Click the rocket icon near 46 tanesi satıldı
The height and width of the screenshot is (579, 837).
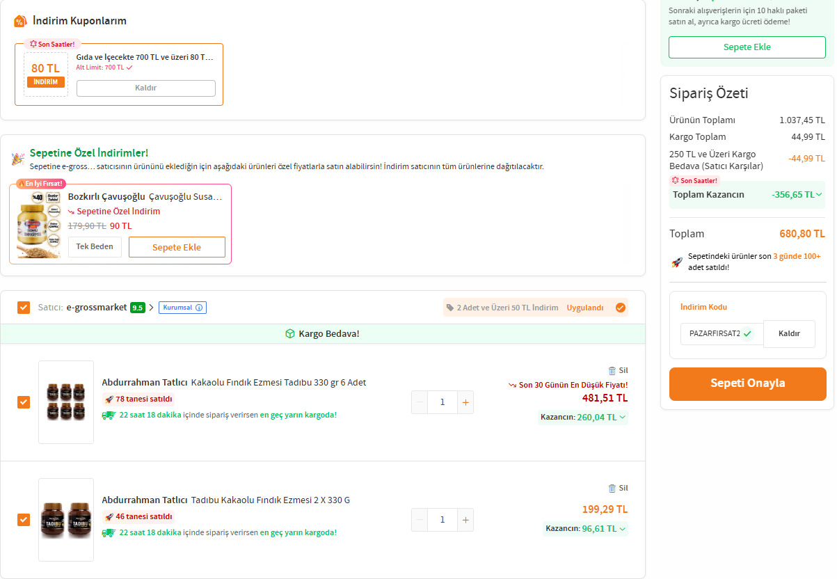(109, 517)
